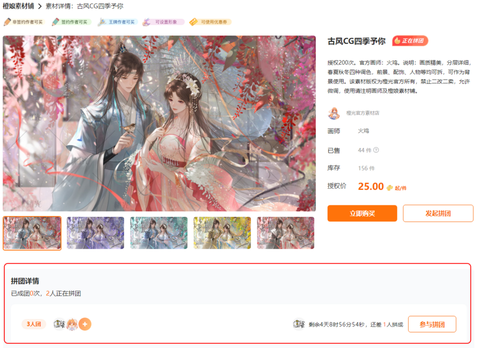The height and width of the screenshot is (348, 477).
Task: Select the dark red variant thumbnail
Action: (286, 233)
